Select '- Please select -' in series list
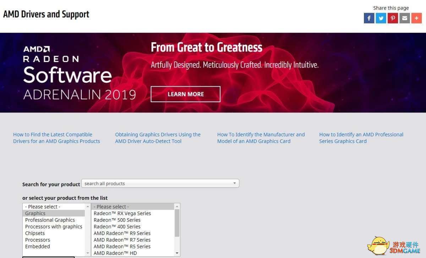Screen dimensions: 426x258 pyautogui.click(x=133, y=207)
